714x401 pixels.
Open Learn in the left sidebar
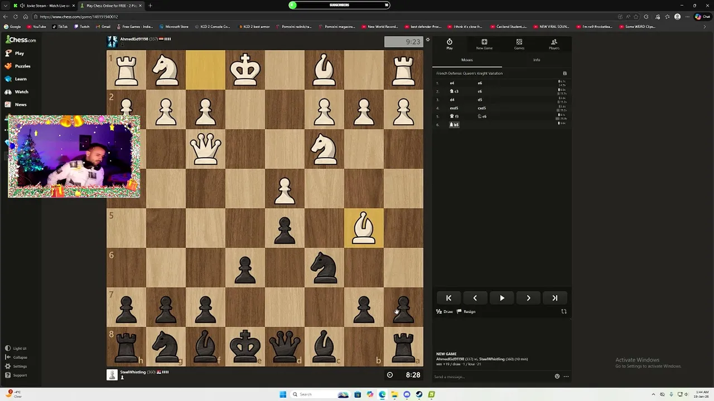[x=16, y=79]
